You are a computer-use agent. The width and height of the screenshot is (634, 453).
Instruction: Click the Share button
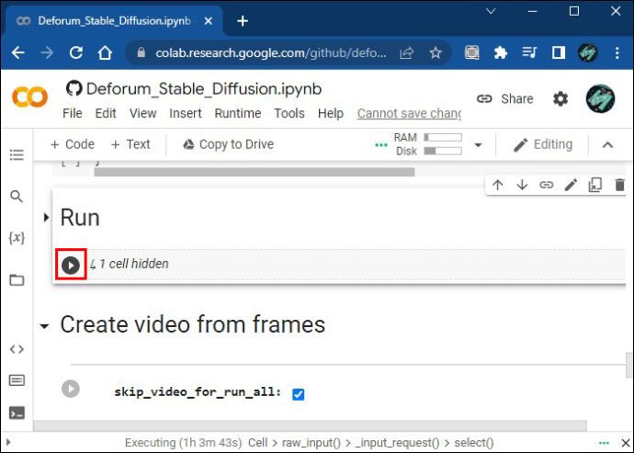coord(505,98)
